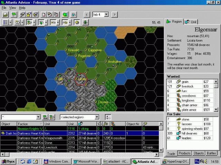
Task: Select the Licata hex on the map
Action: tap(81, 79)
